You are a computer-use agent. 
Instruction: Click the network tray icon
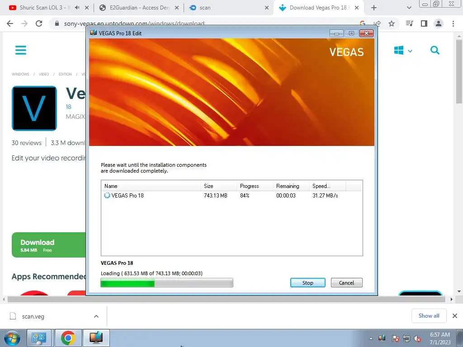click(406, 338)
